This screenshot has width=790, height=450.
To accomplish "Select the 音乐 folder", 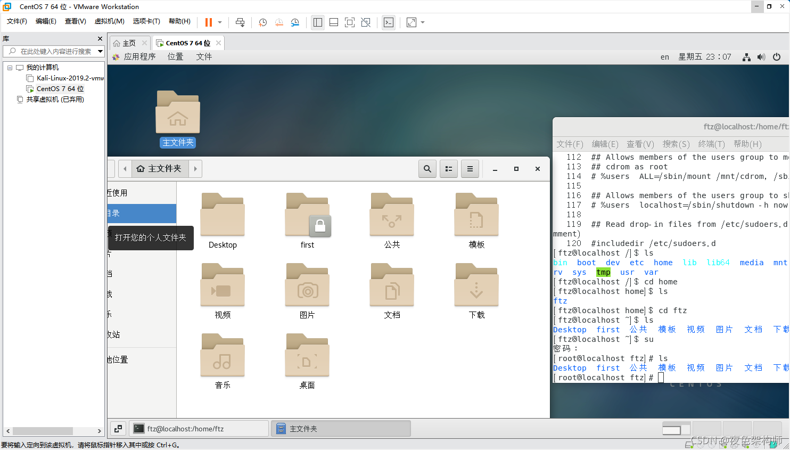I will coord(223,362).
